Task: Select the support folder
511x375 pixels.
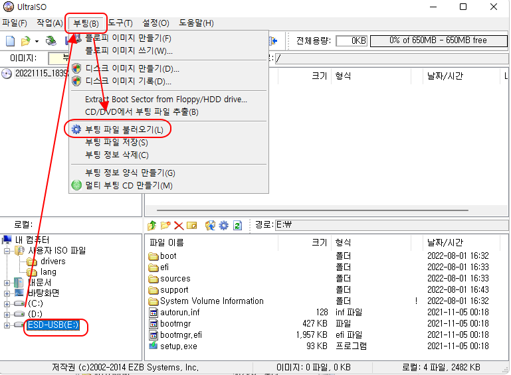Action: [174, 290]
